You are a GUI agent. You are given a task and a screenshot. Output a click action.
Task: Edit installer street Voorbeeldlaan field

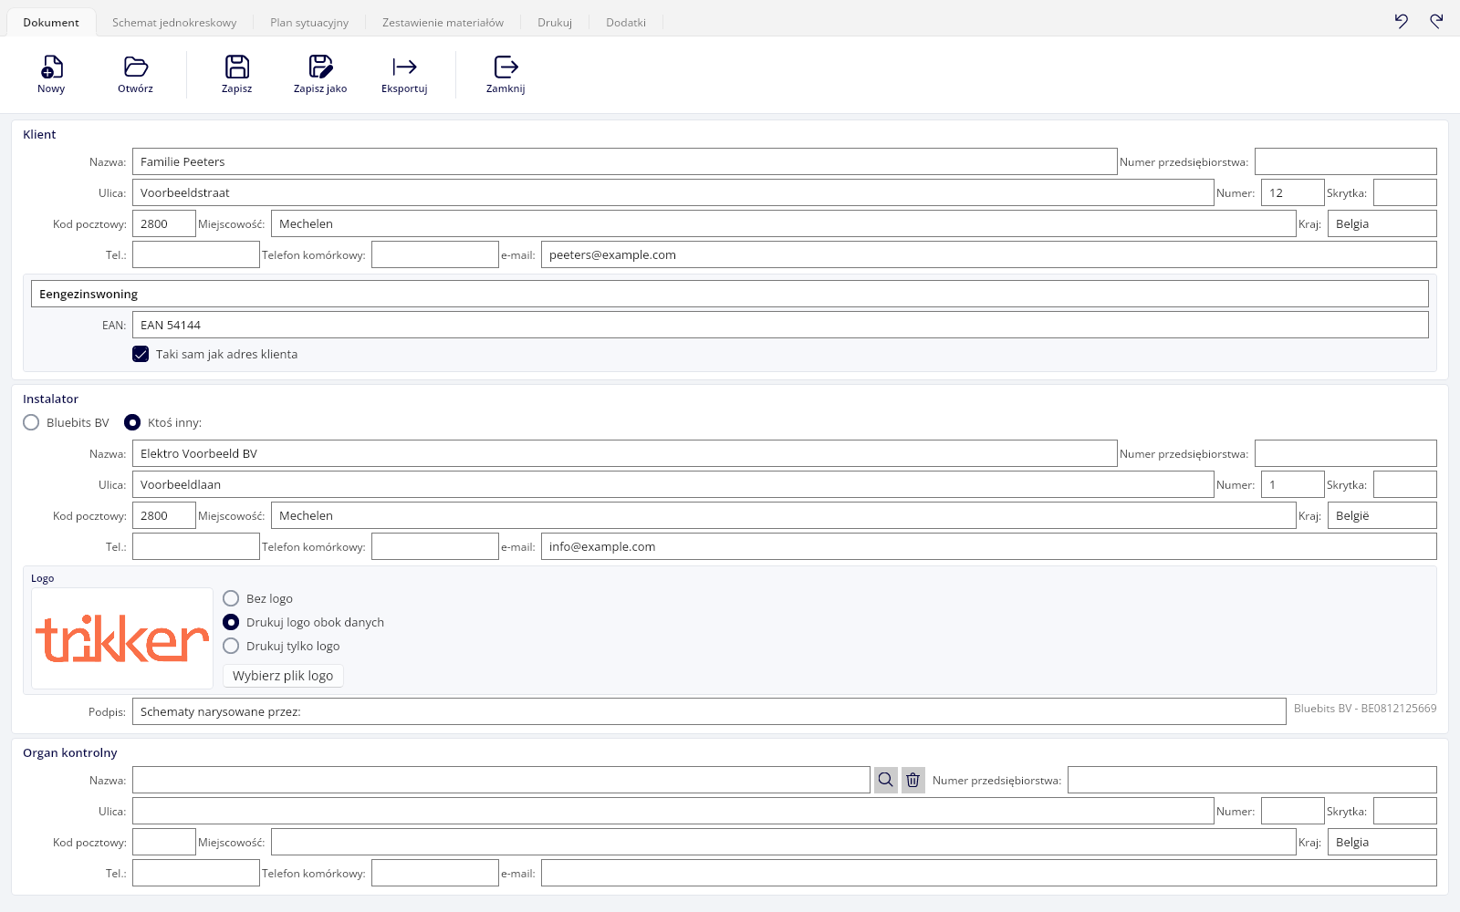click(x=673, y=484)
